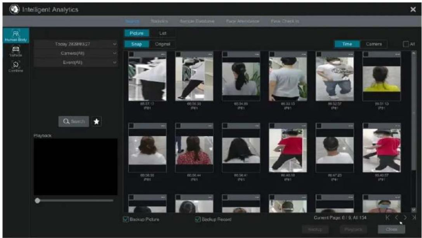The width and height of the screenshot is (422, 238).
Task: Close the Intelligent Analytics window with X
Action: pos(413,10)
